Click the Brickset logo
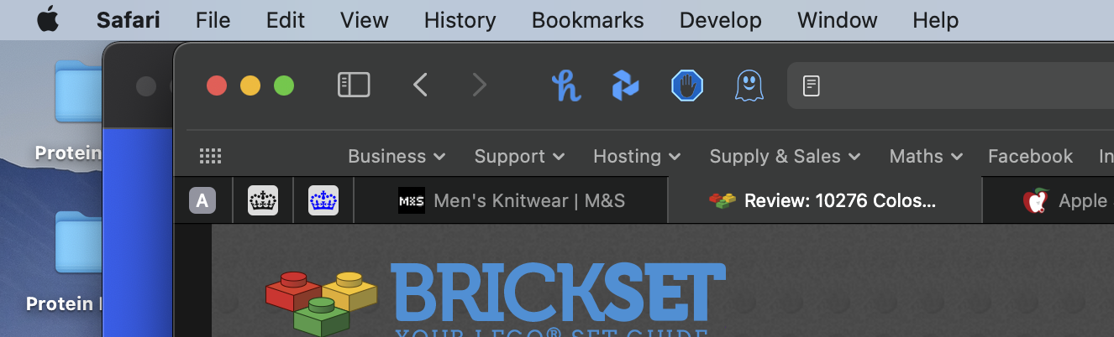The image size is (1114, 337). tap(496, 300)
